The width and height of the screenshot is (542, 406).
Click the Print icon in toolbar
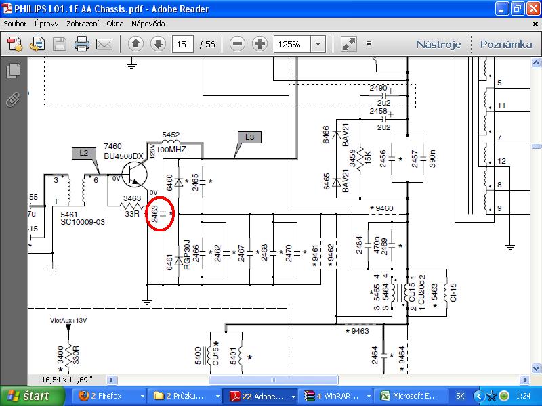click(82, 44)
